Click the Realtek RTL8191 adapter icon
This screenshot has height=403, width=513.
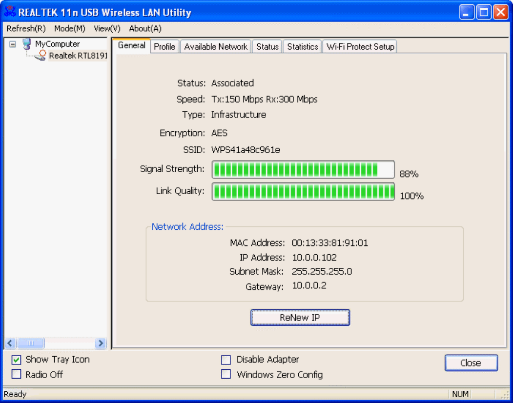40,55
